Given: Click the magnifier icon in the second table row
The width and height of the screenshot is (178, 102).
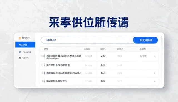Looking at the screenshot, I should 43,65.
